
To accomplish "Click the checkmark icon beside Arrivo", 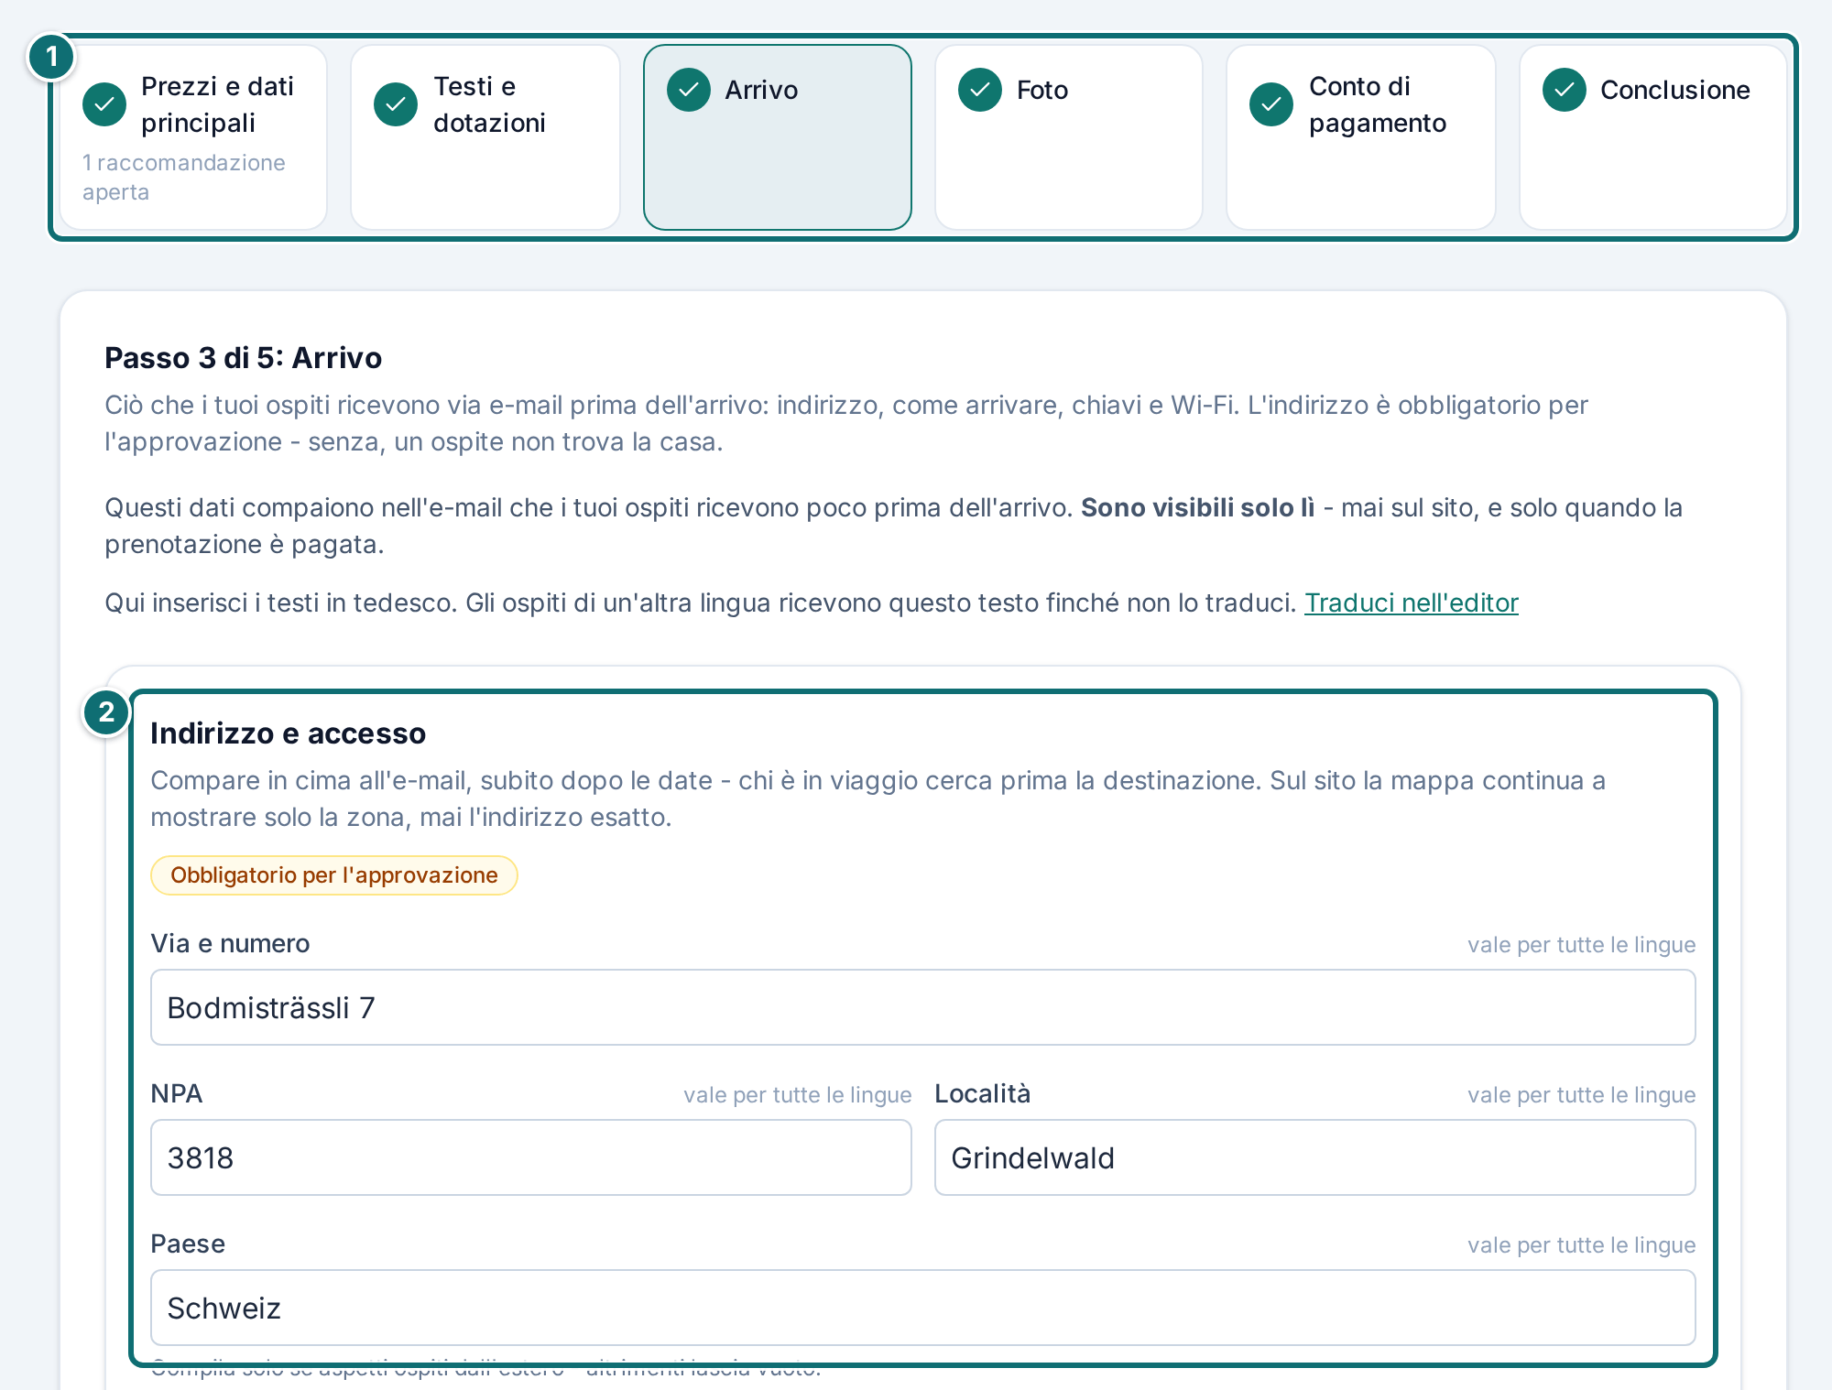I will (689, 90).
